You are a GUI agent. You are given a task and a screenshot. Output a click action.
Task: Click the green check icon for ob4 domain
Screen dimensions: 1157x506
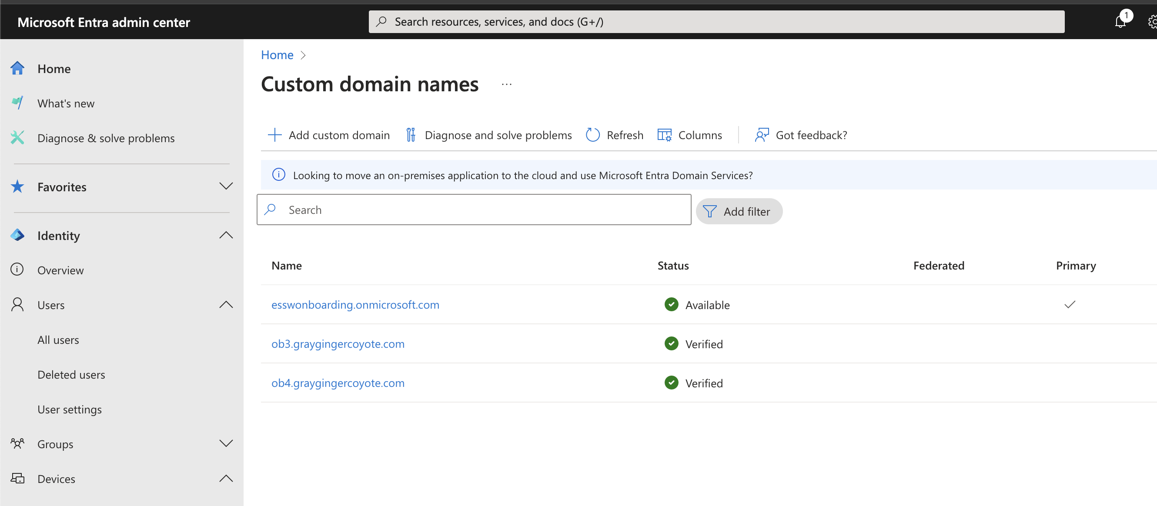pos(671,382)
